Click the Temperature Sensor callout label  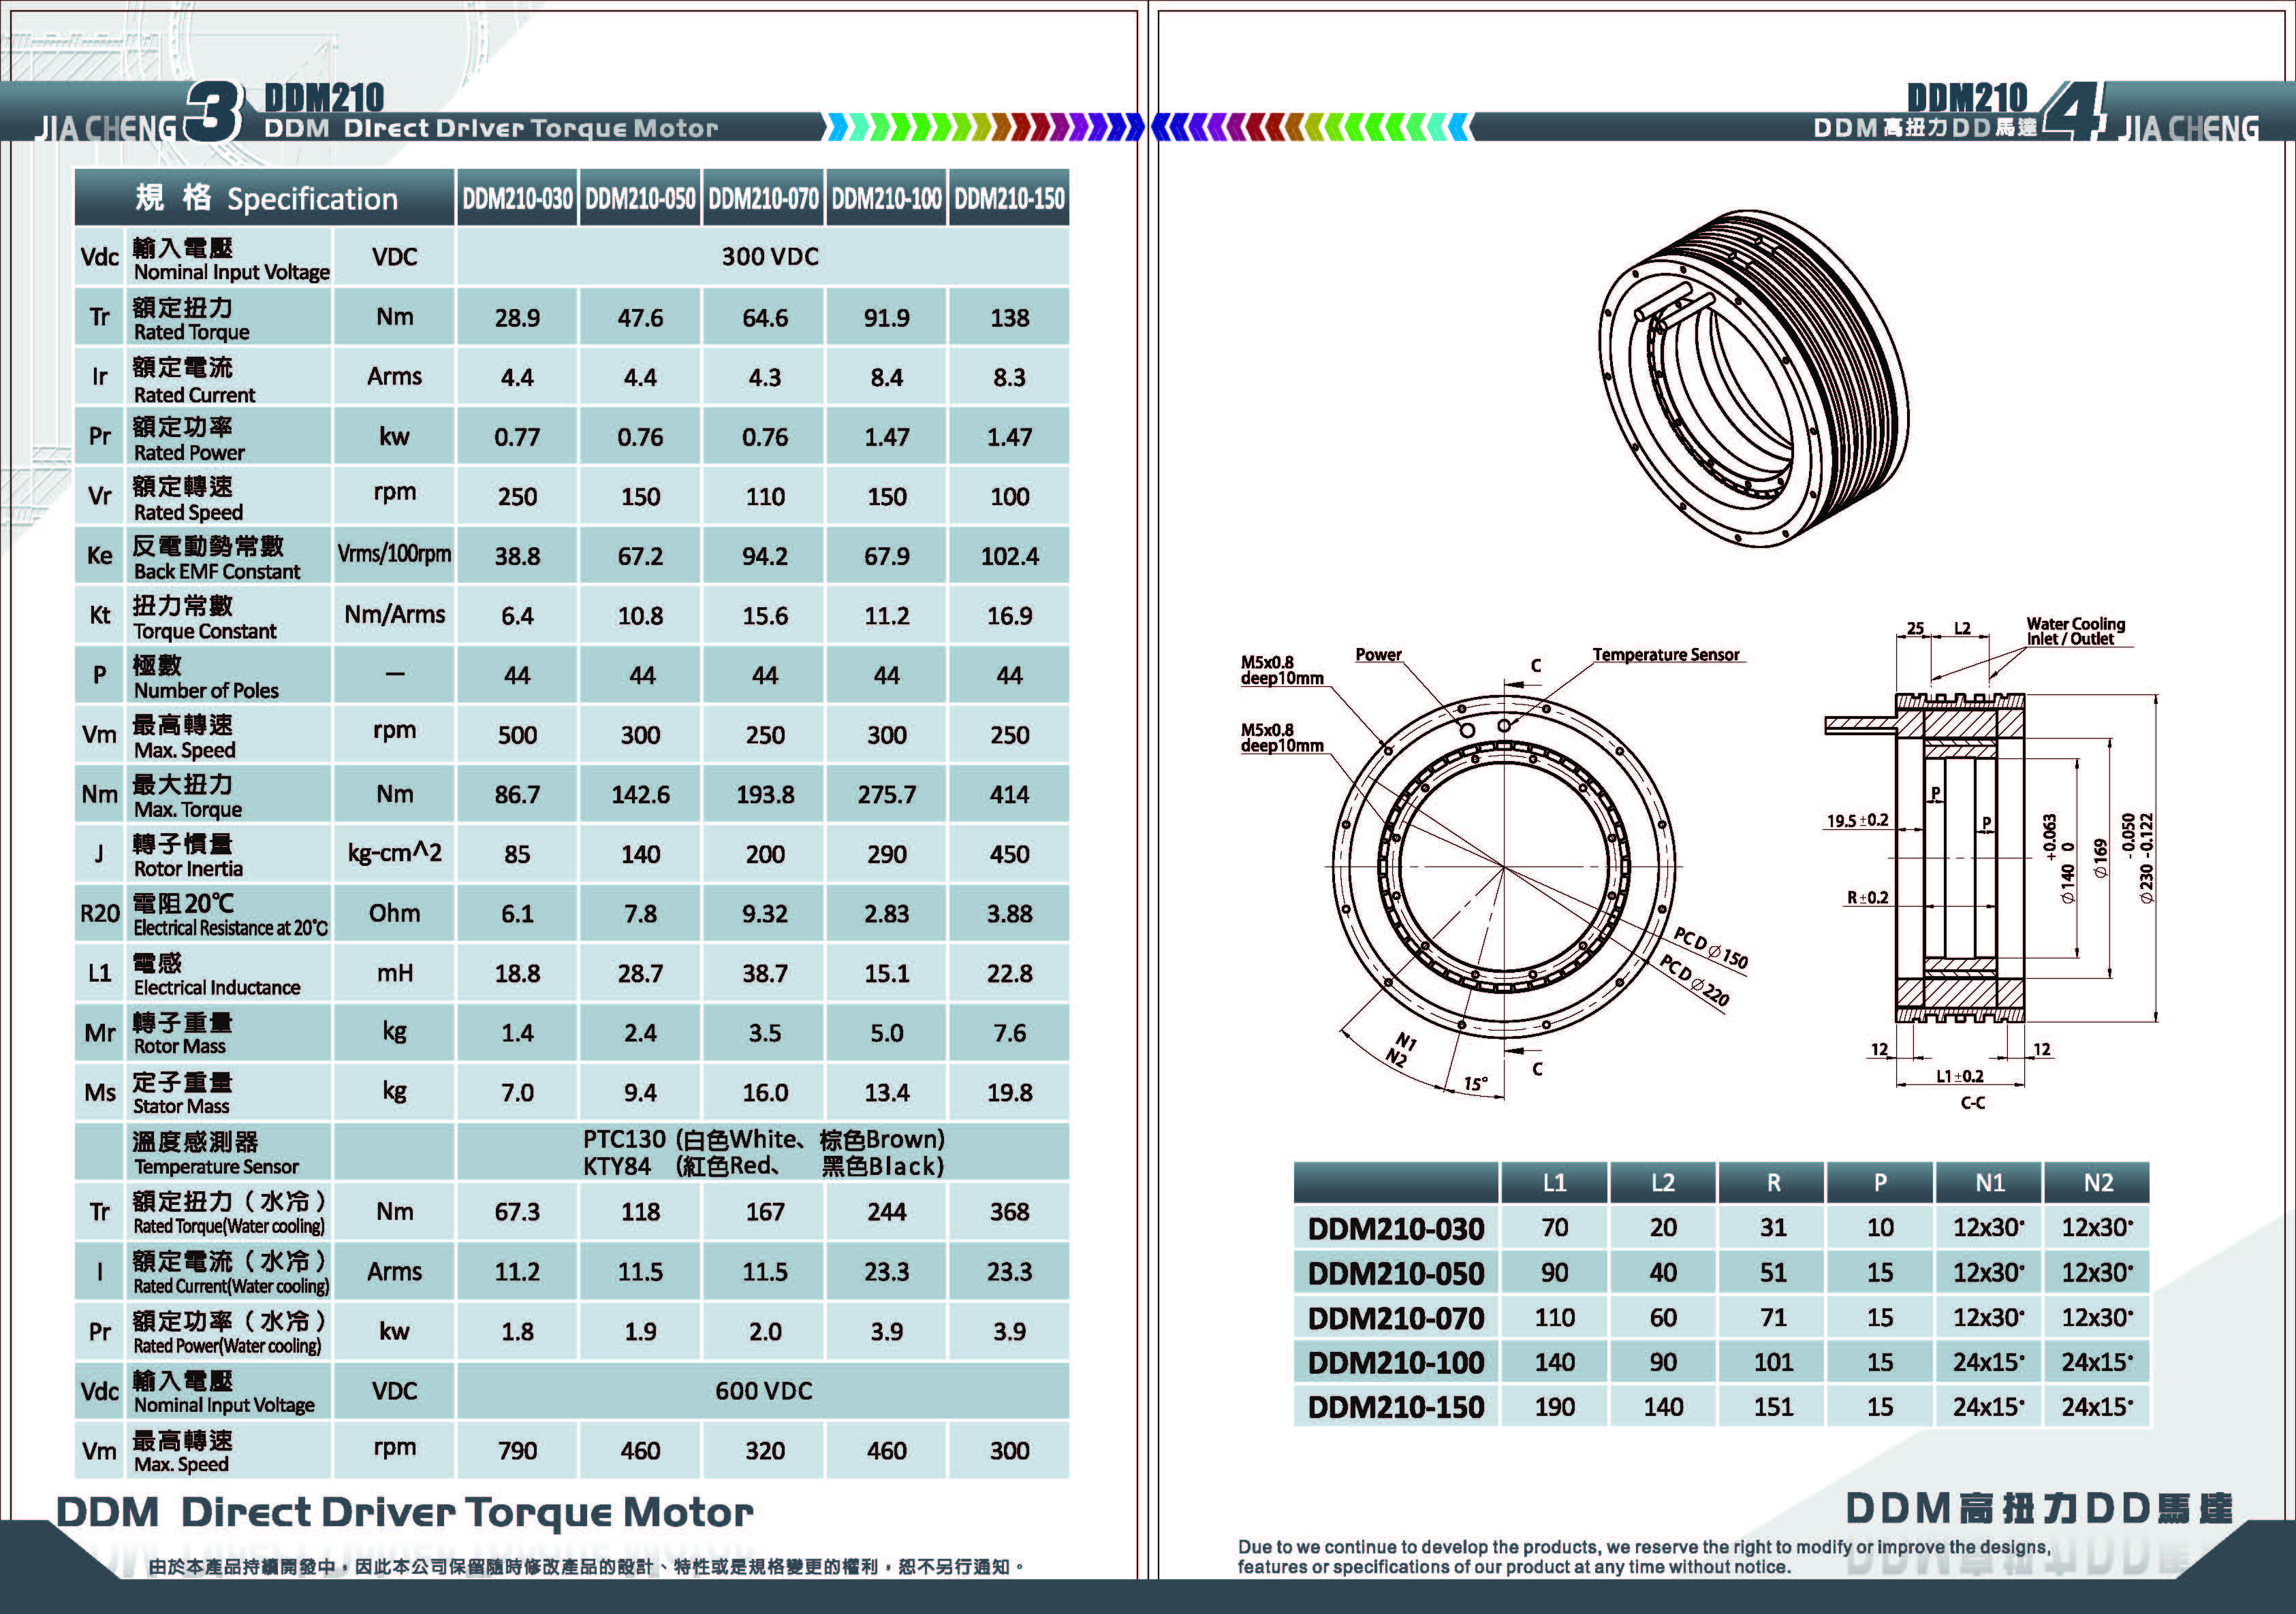(1665, 655)
